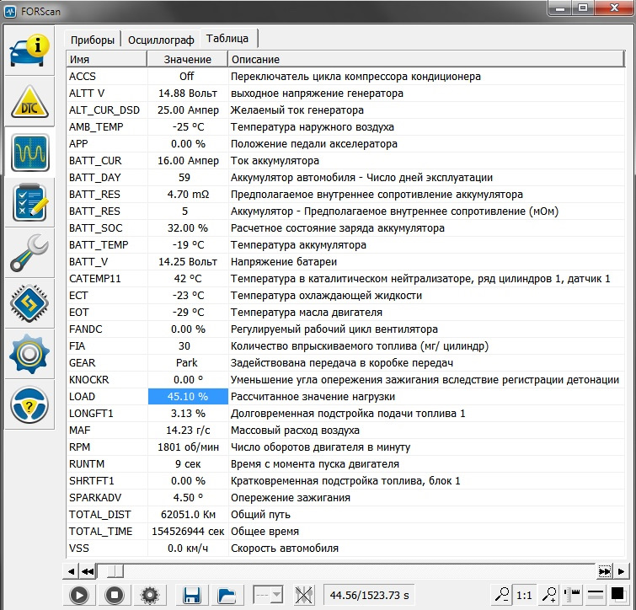Click the timeline position slider thumb
This screenshot has width=636, height=610.
tap(115, 571)
